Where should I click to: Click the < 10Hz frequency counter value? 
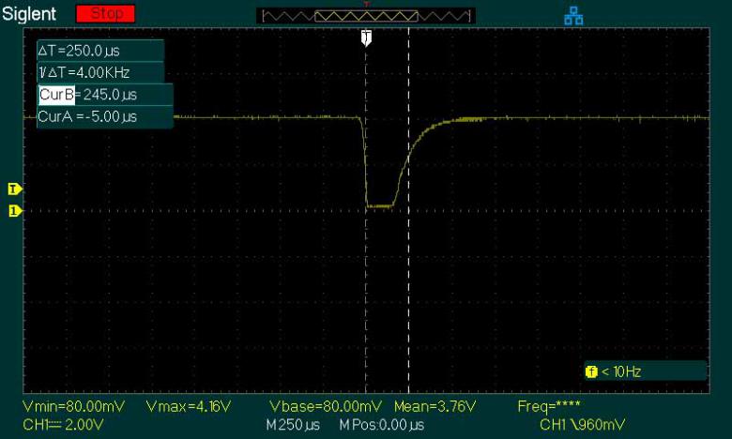[621, 371]
